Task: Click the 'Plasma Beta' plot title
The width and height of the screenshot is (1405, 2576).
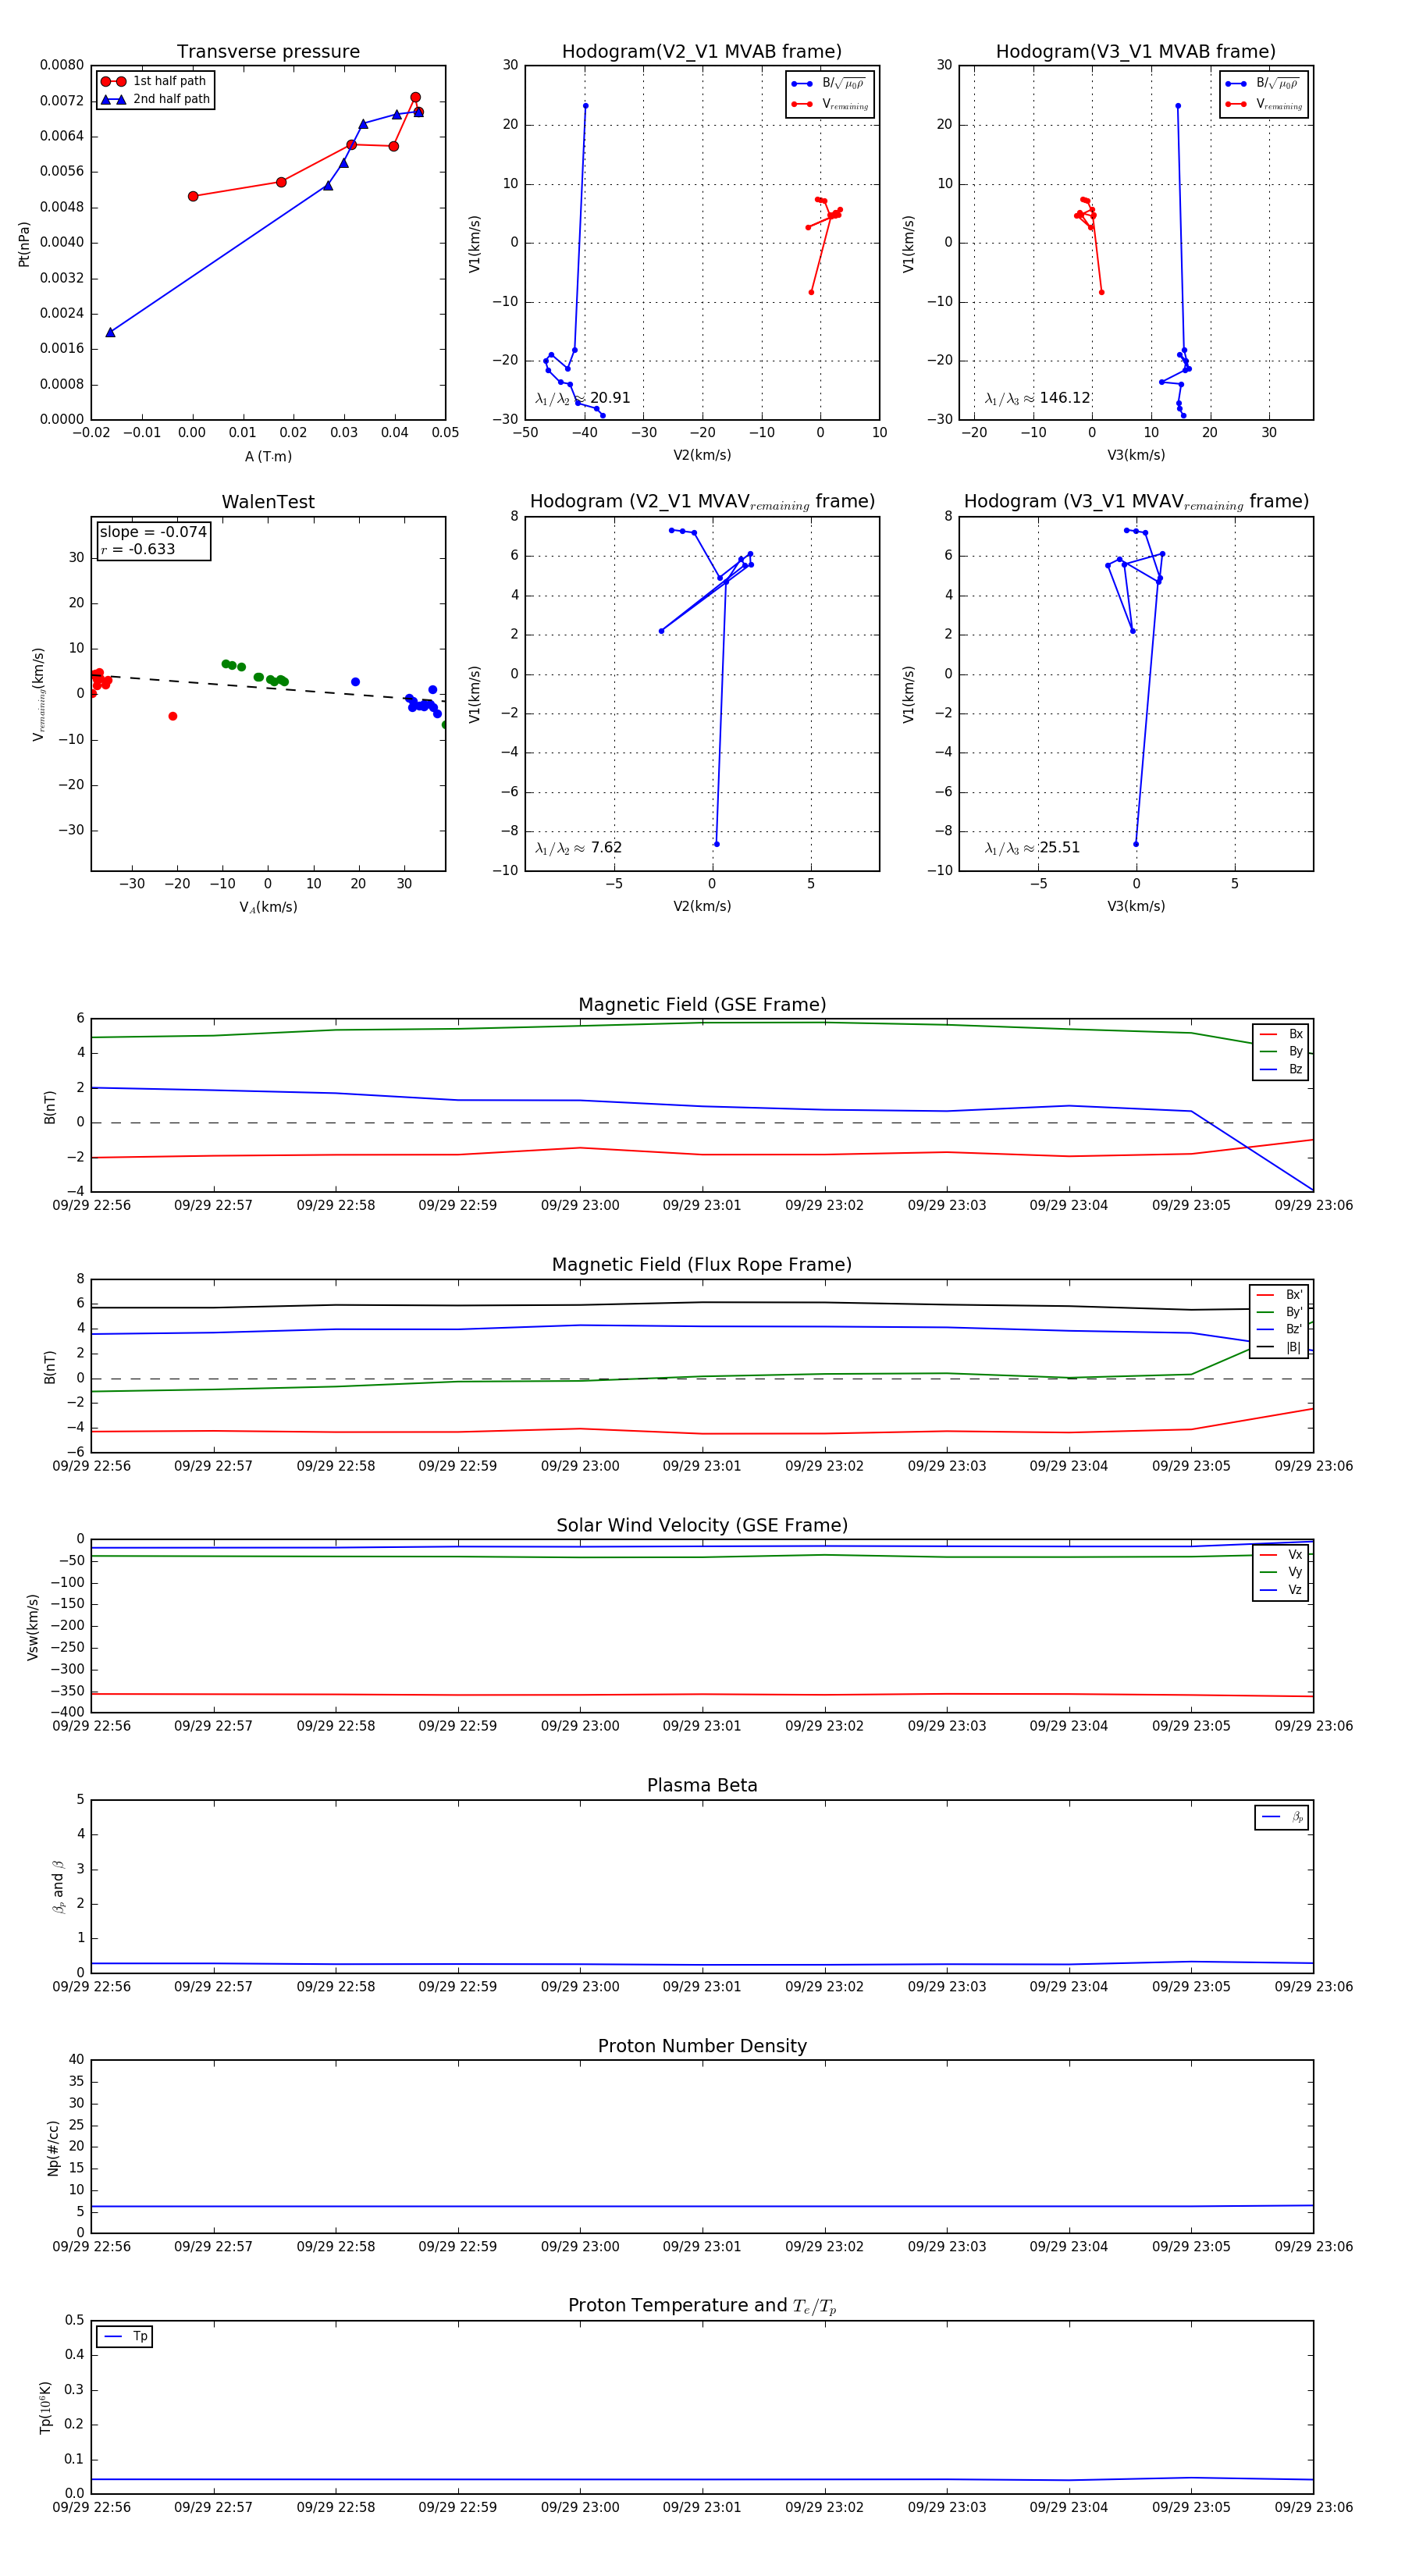Action: pyautogui.click(x=702, y=1786)
